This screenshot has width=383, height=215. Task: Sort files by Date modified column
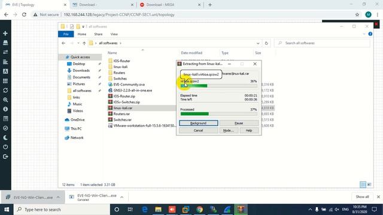tap(191, 53)
